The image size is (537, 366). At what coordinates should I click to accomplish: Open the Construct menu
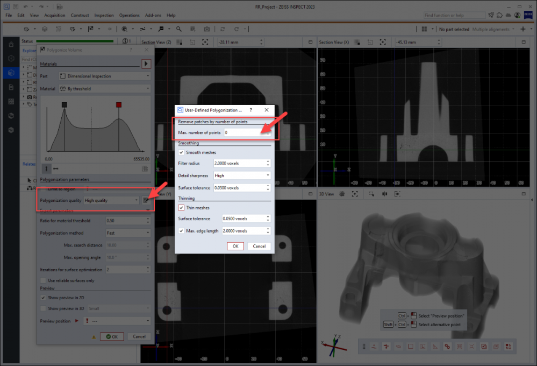click(80, 15)
